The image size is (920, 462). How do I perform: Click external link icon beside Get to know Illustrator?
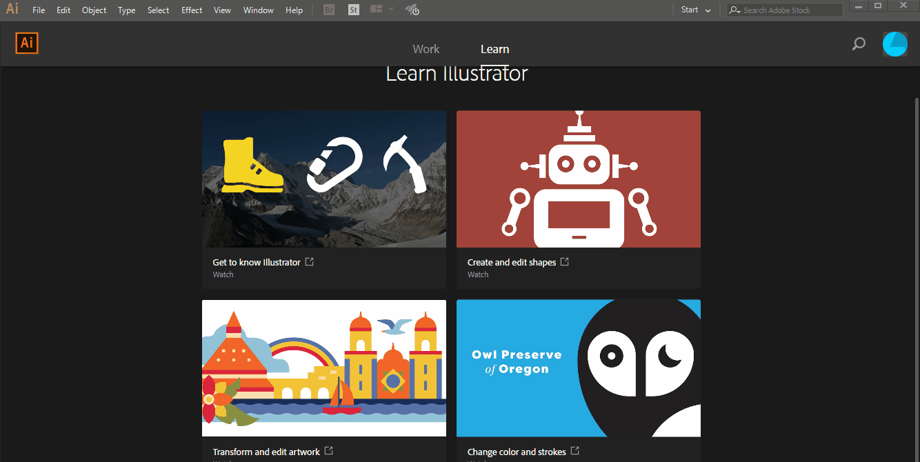(310, 262)
